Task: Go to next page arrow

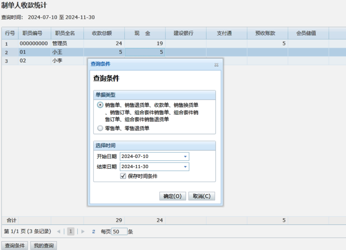Action: pyautogui.click(x=83, y=232)
